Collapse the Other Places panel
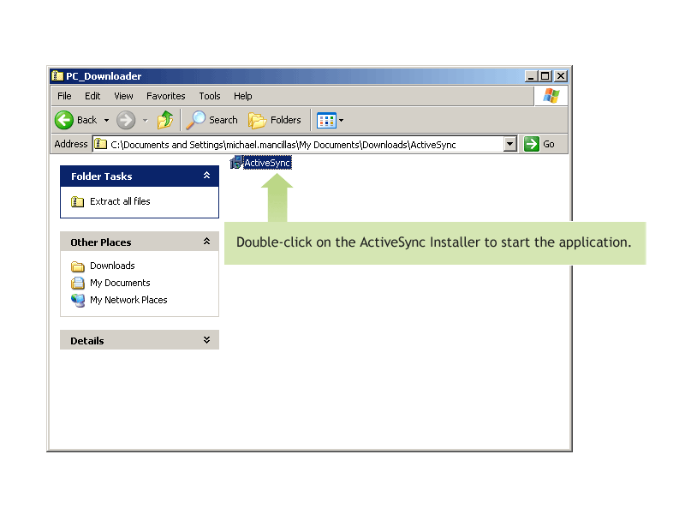Image resolution: width=685 pixels, height=514 pixels. pos(206,242)
